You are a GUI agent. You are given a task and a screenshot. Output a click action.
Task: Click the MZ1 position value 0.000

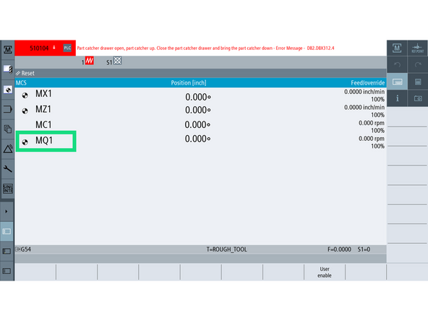198,110
